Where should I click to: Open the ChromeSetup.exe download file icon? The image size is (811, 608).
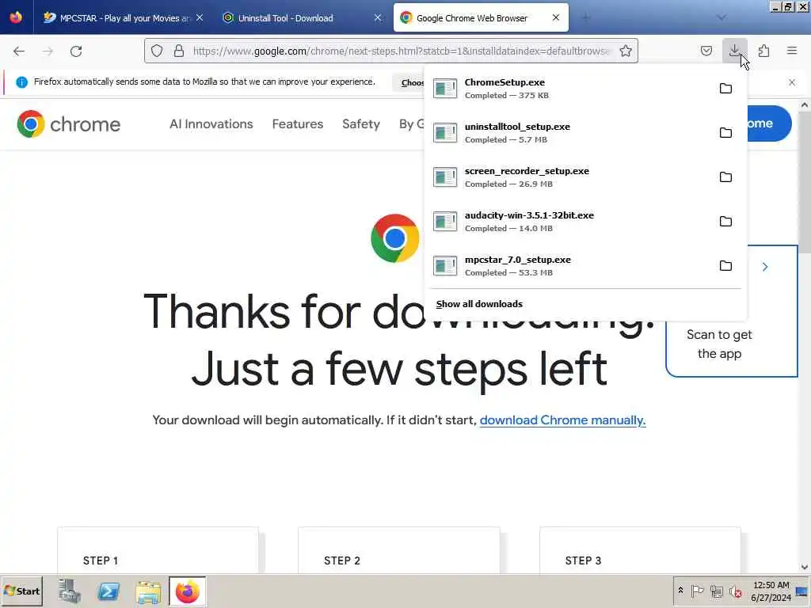pyautogui.click(x=445, y=89)
